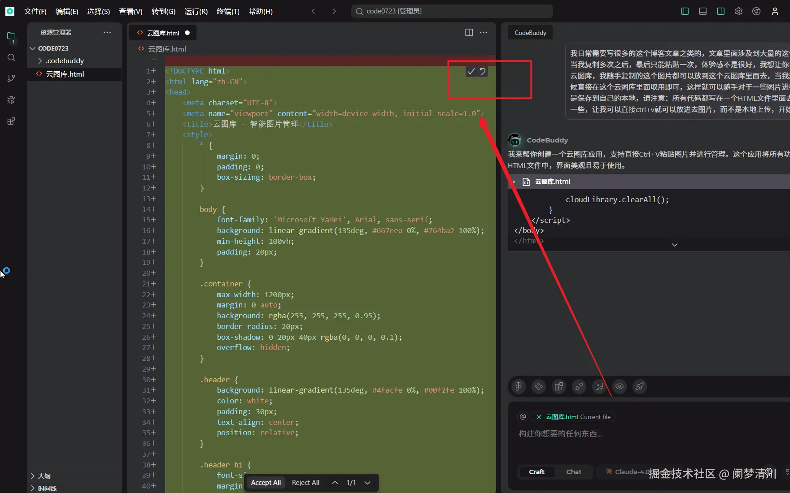Click the eye preview icon in CodeBuddy toolbar
Image resolution: width=790 pixels, height=493 pixels.
[620, 386]
